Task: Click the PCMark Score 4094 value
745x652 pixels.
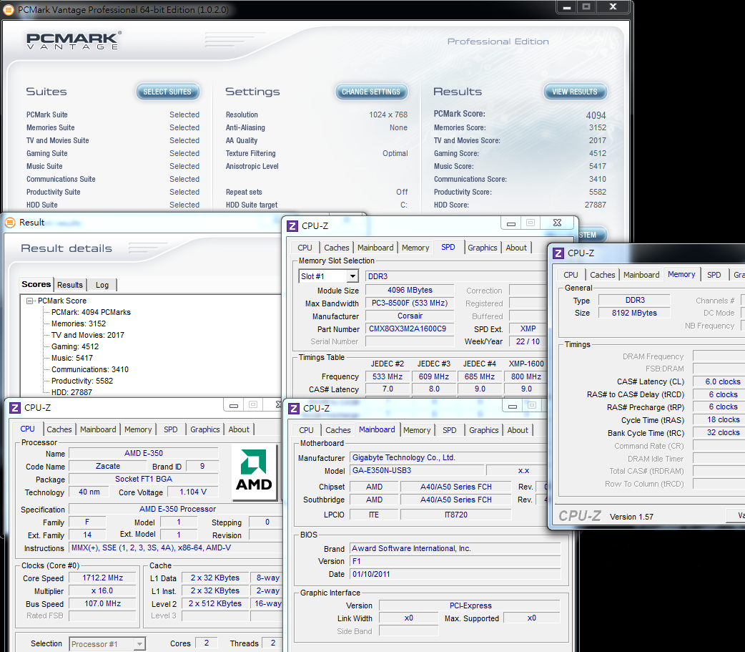Action: point(596,115)
